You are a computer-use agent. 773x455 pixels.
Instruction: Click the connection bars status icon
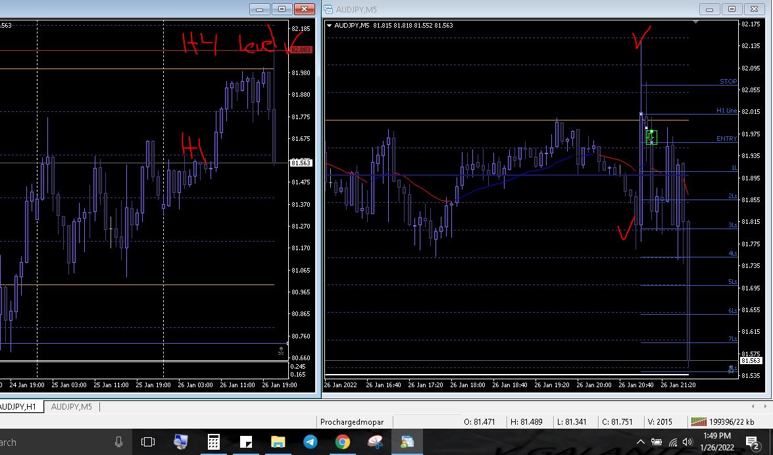pyautogui.click(x=699, y=421)
